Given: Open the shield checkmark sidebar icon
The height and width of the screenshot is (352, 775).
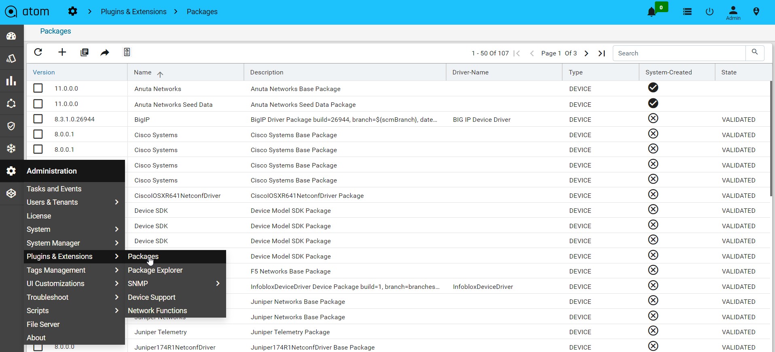Looking at the screenshot, I should point(11,126).
